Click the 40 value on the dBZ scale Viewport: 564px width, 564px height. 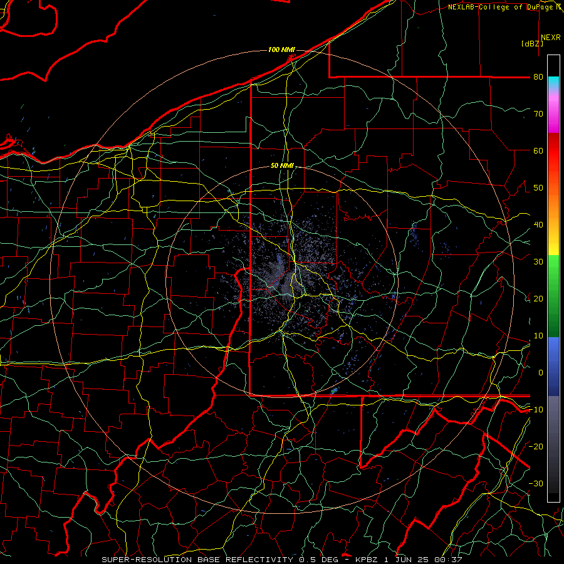point(538,225)
